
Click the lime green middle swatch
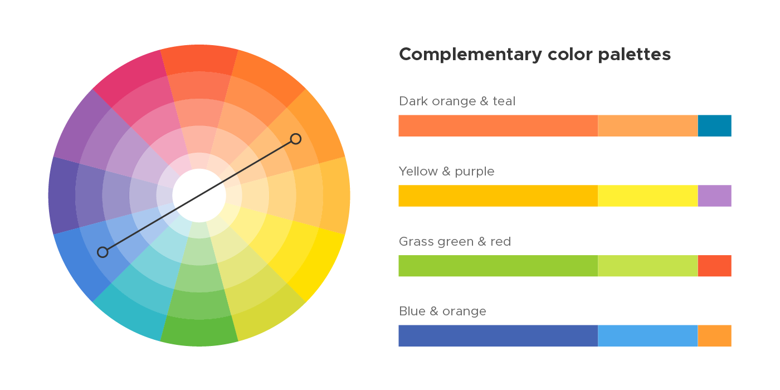pyautogui.click(x=648, y=266)
